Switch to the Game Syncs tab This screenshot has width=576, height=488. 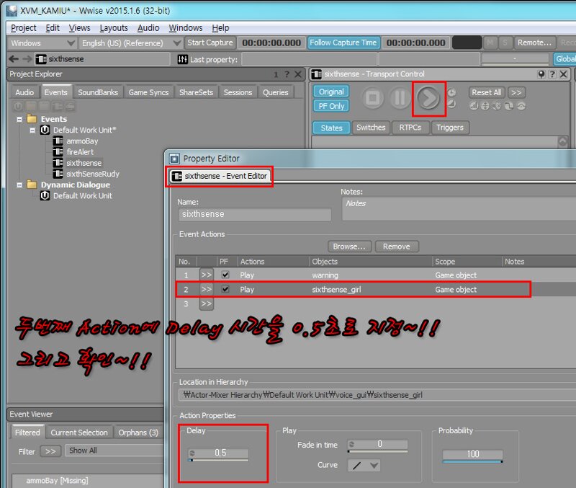point(148,92)
